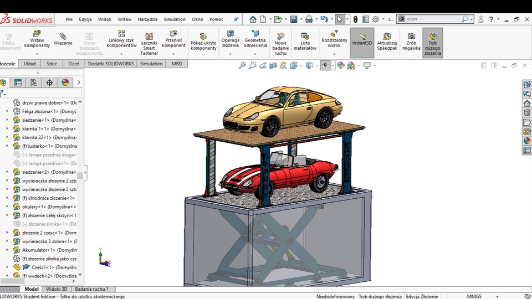
Task: Open the ConfigurationManager tab icon
Action: [x=33, y=83]
